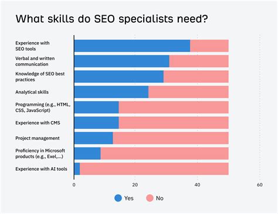Click blue bar for Verbal and written communication

tap(122, 61)
